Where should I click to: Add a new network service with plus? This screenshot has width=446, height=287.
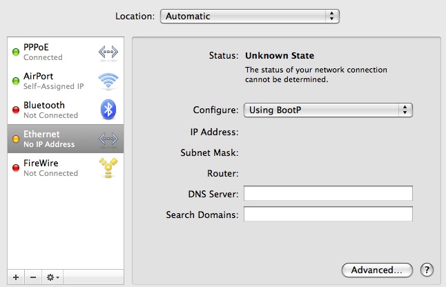16,277
